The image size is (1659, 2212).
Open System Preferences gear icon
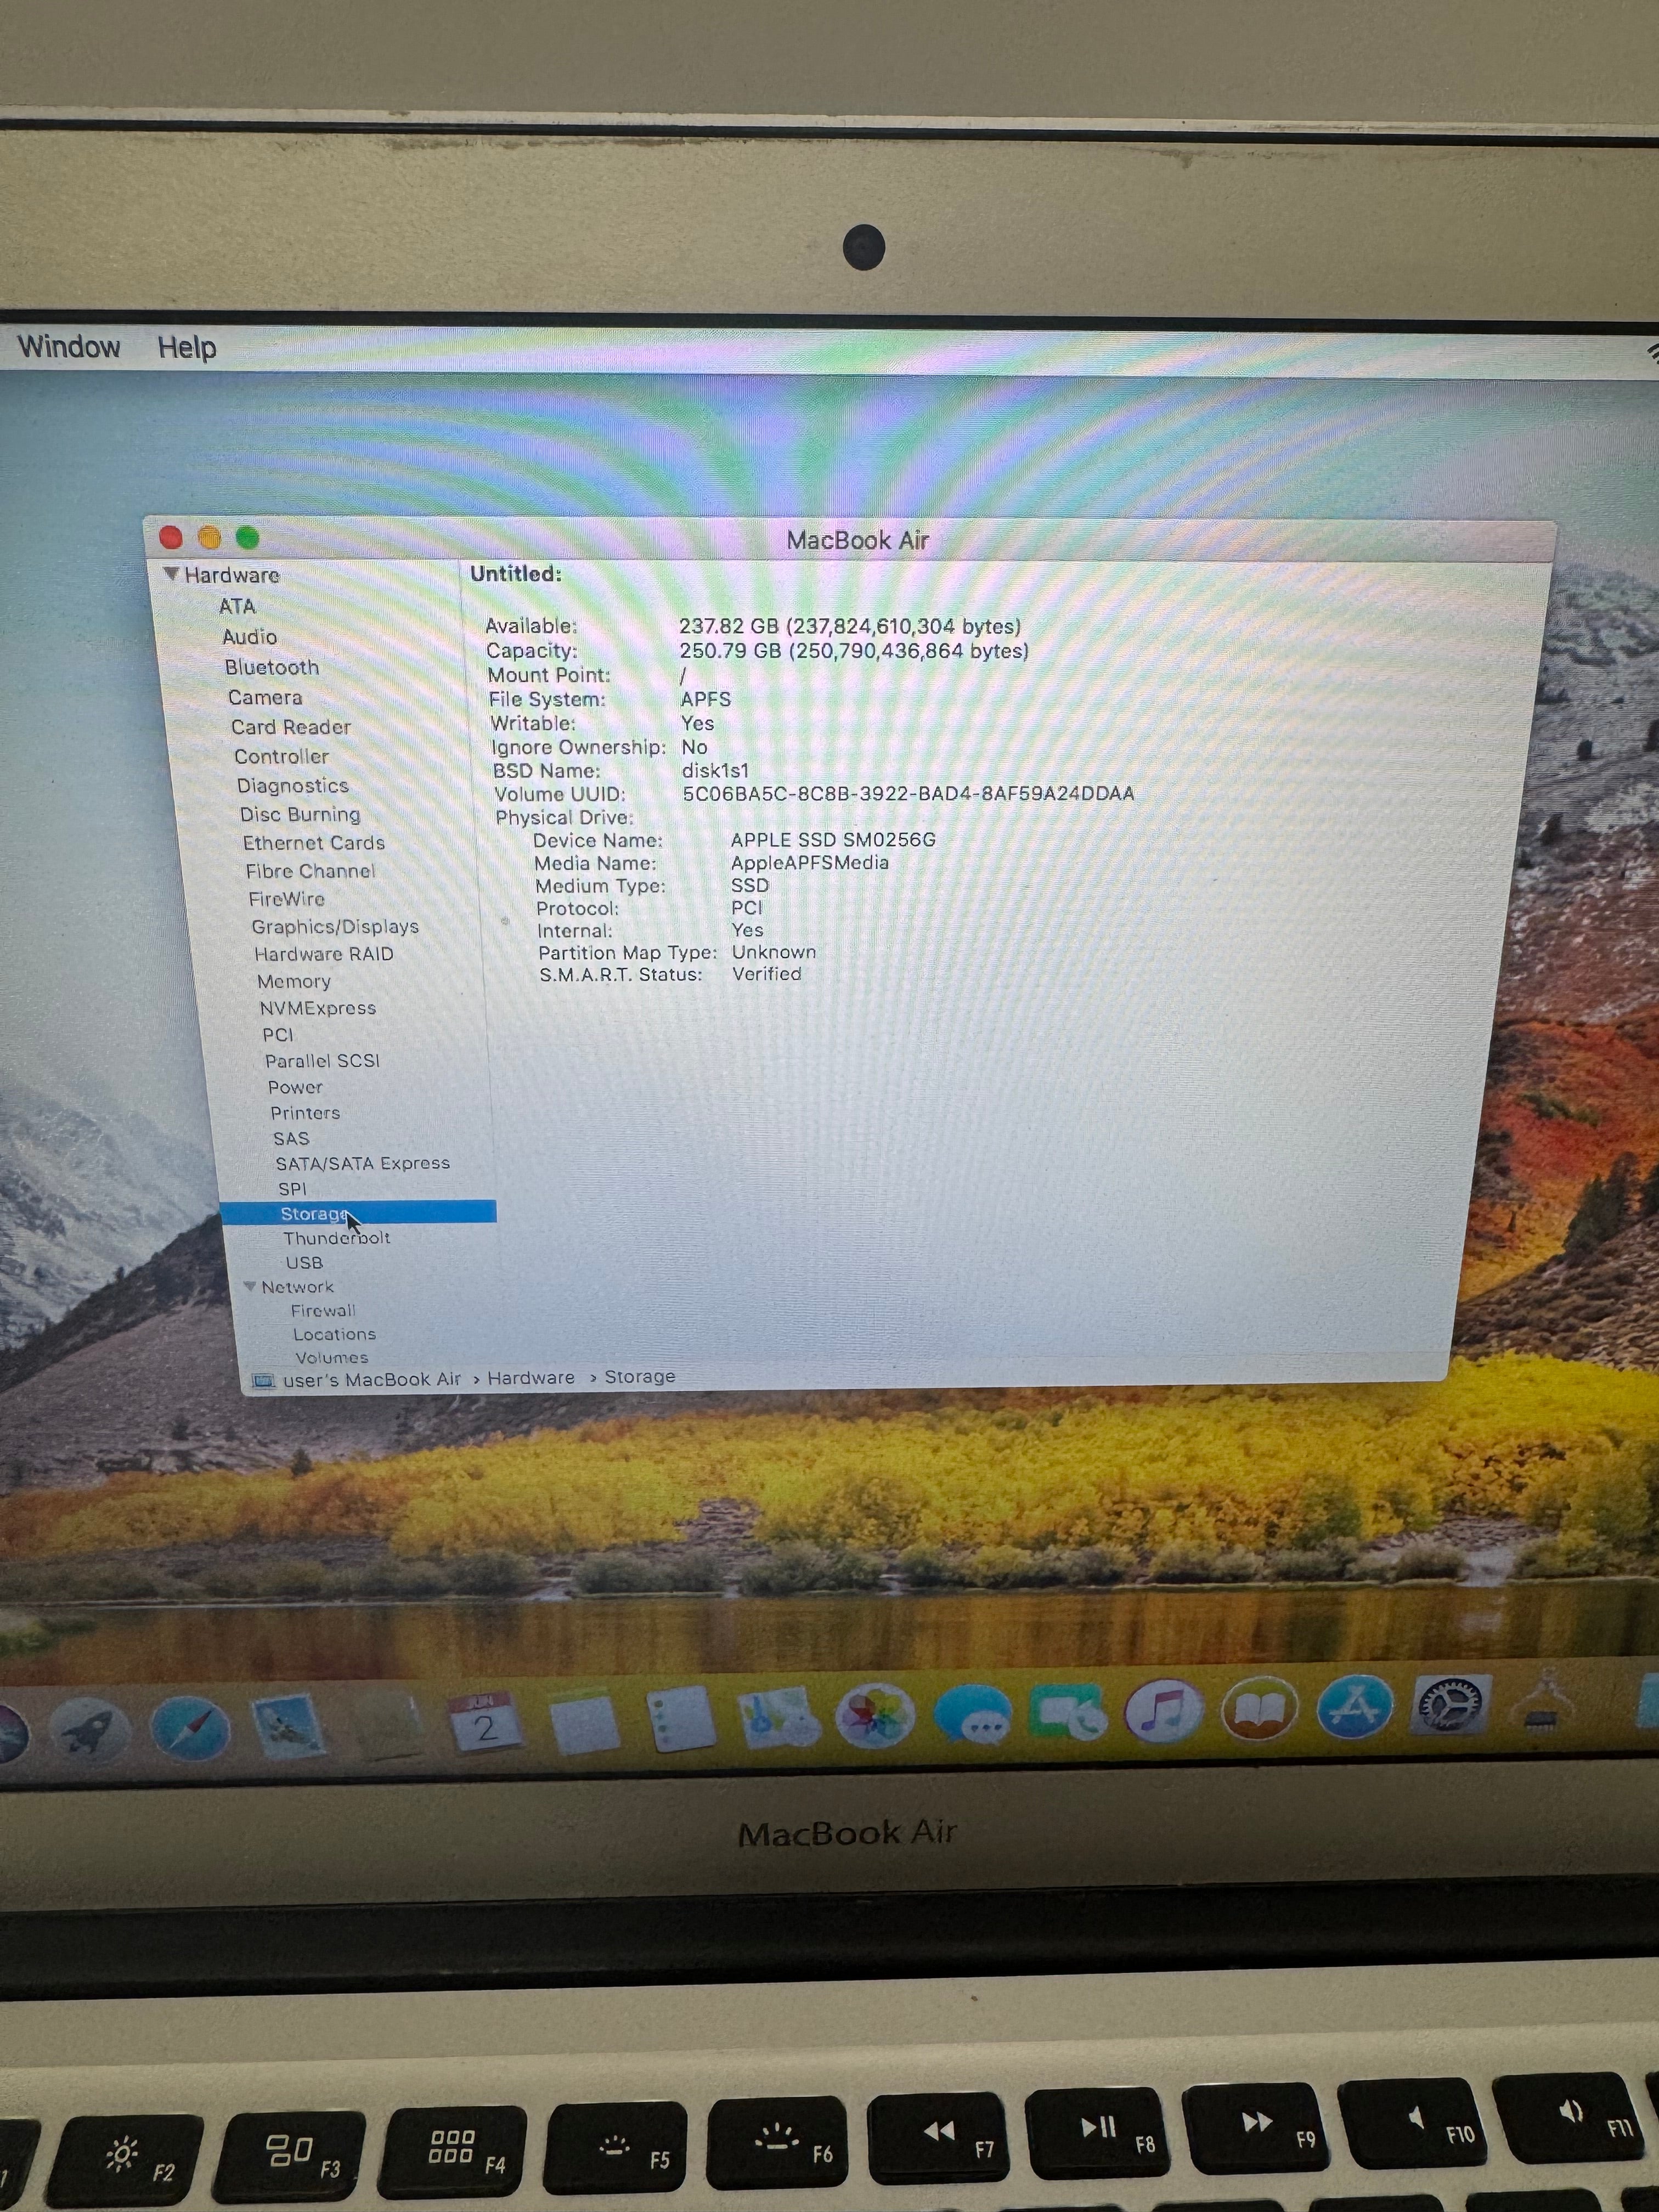point(1451,1706)
